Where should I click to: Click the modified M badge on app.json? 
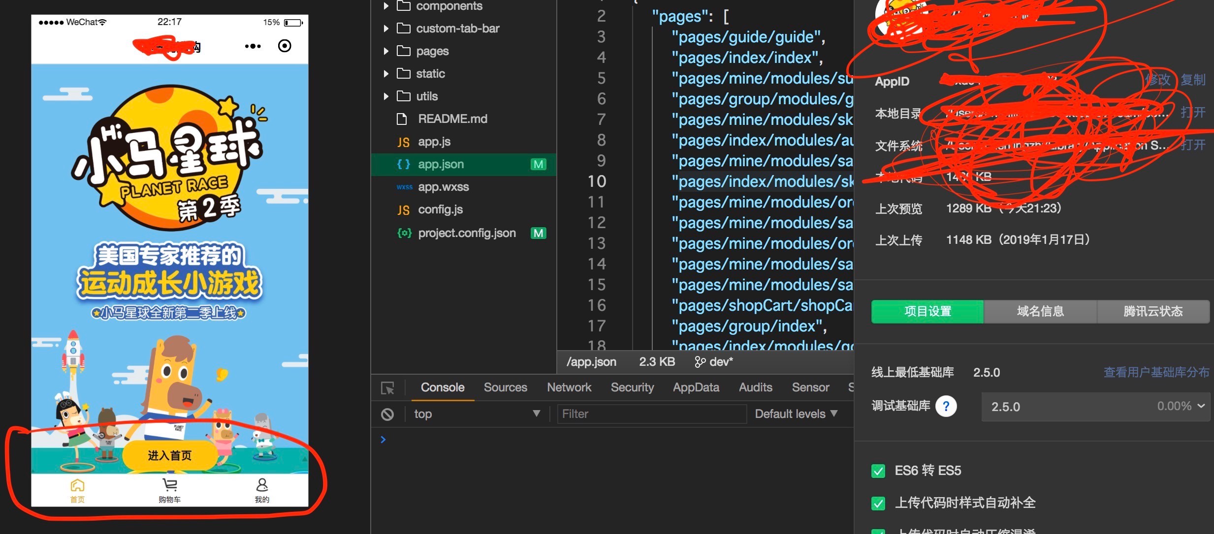click(x=539, y=164)
